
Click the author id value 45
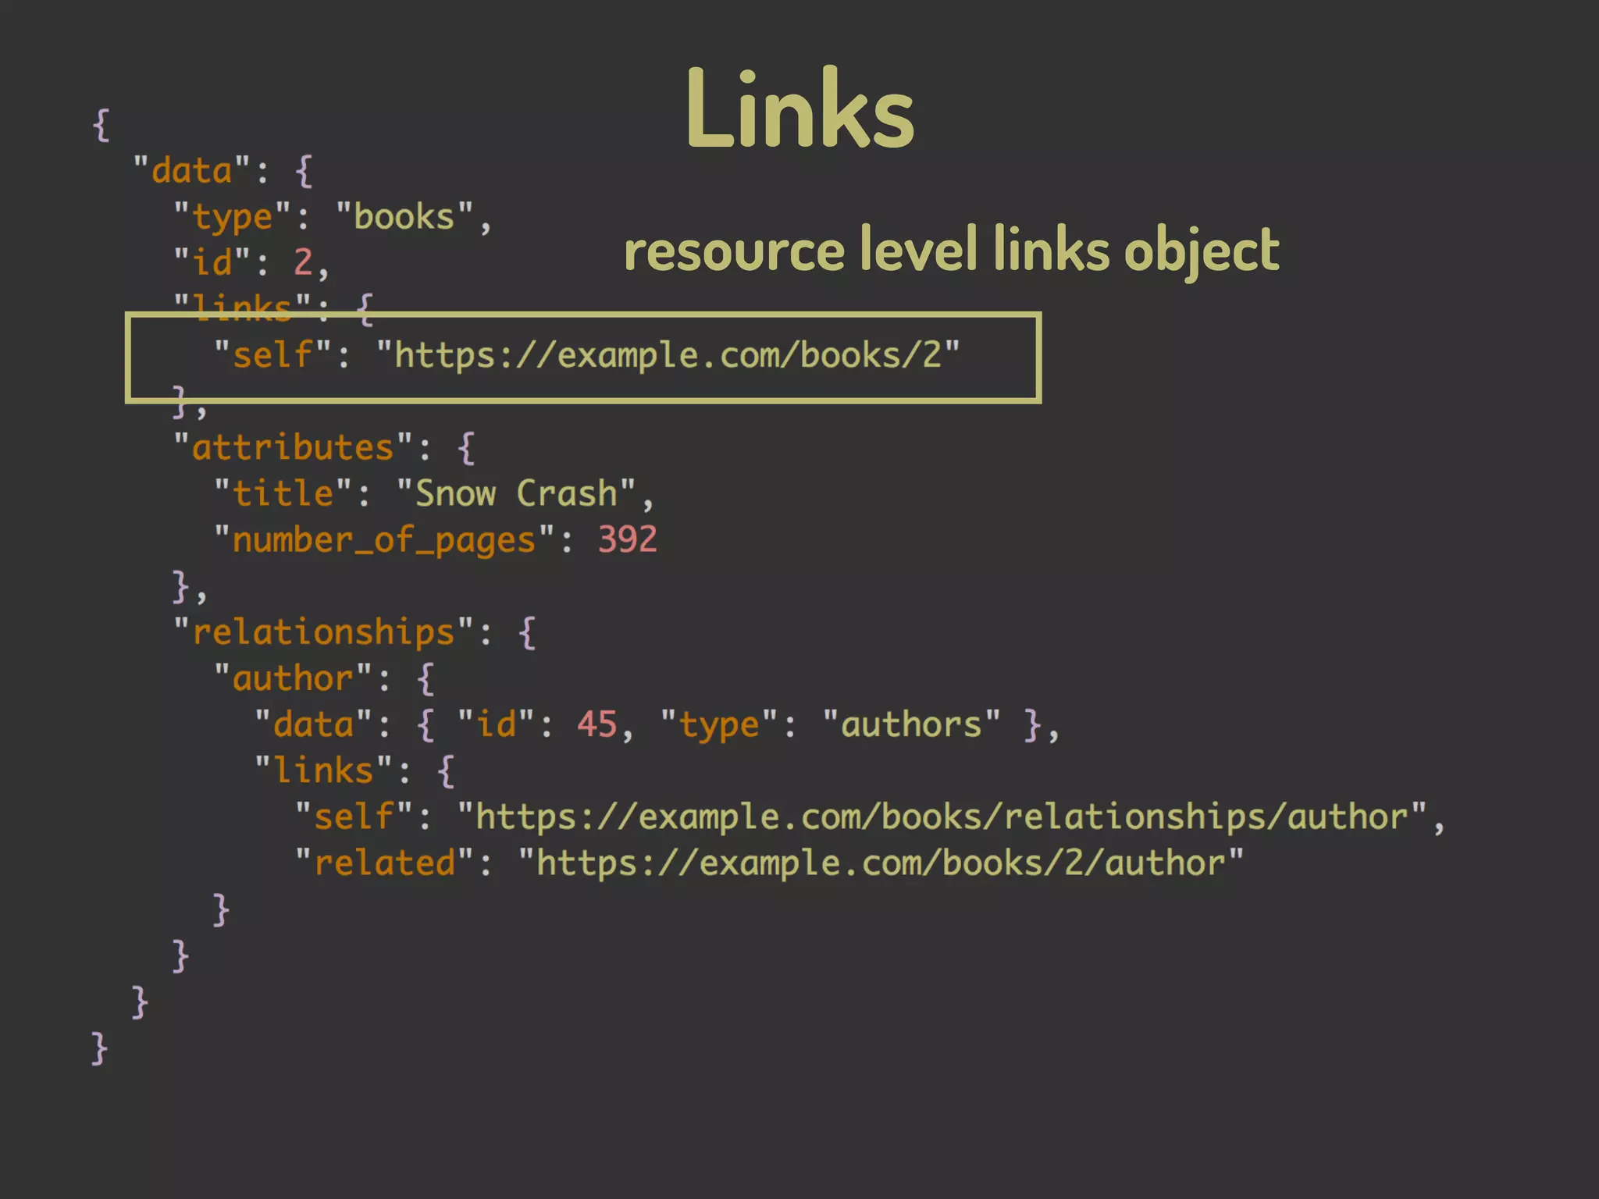597,724
